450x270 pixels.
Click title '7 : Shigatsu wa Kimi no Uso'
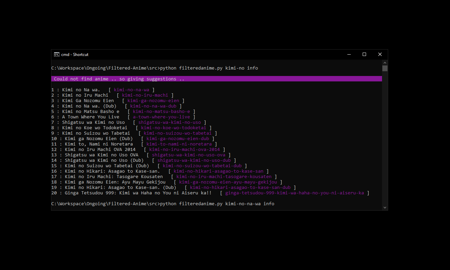tap(88, 122)
